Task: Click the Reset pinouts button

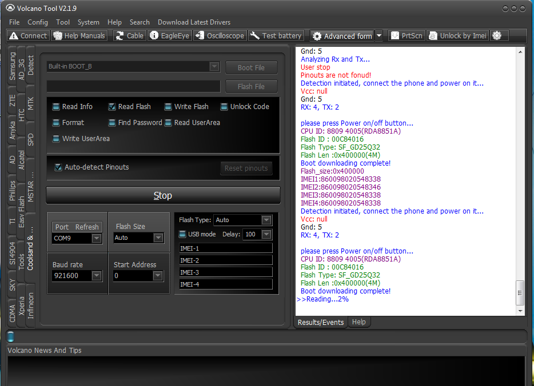Action: click(246, 168)
